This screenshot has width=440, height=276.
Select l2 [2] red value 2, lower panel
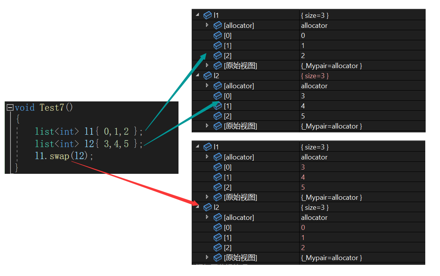point(303,248)
